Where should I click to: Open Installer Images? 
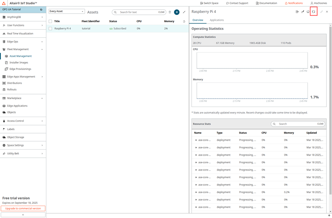click(x=19, y=63)
